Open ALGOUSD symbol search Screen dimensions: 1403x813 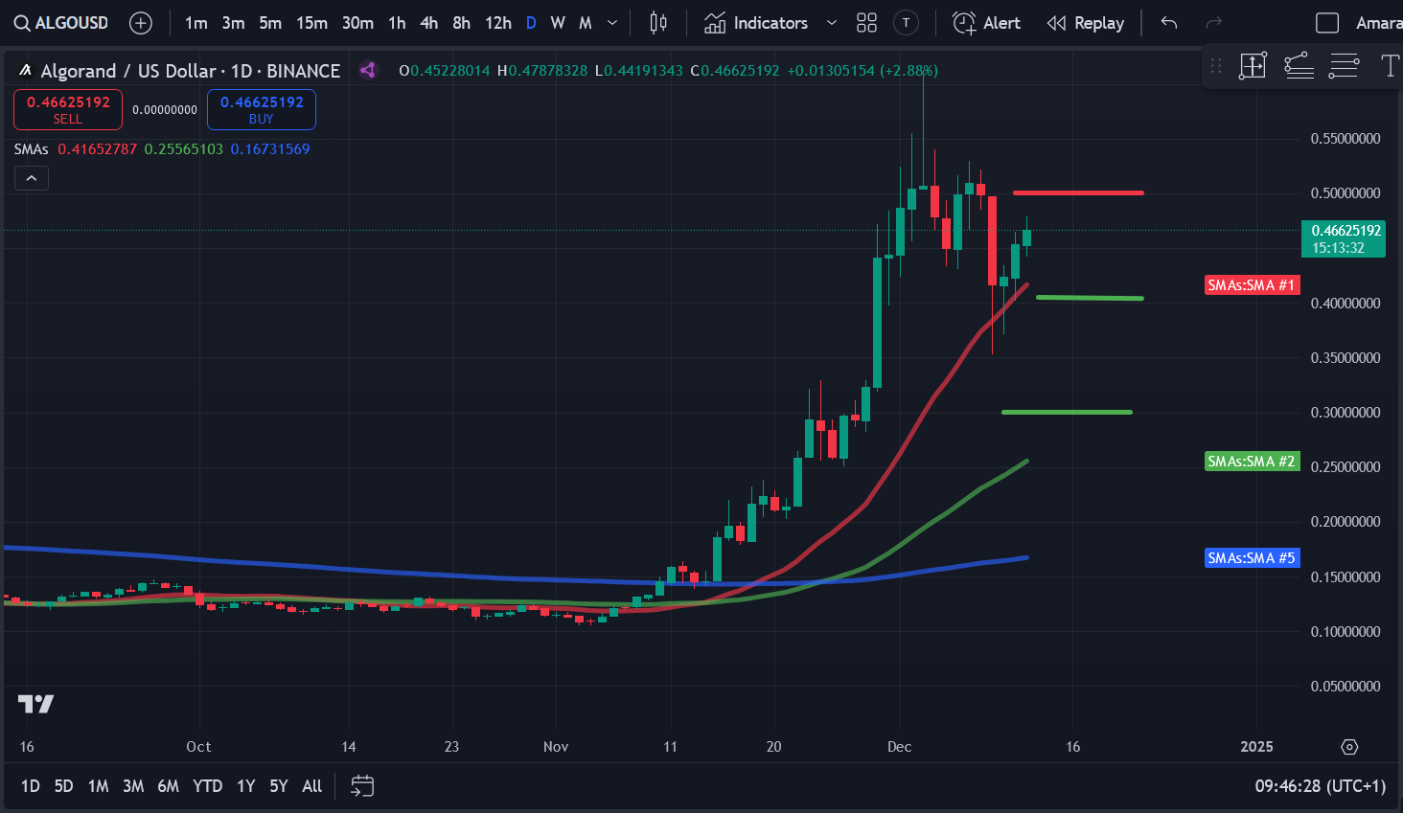click(x=60, y=23)
